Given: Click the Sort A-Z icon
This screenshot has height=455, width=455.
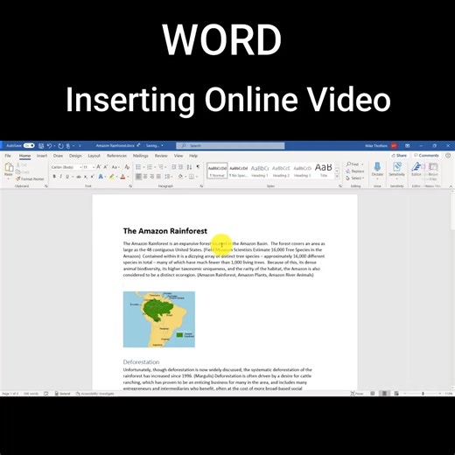Looking at the screenshot, I should [x=189, y=167].
